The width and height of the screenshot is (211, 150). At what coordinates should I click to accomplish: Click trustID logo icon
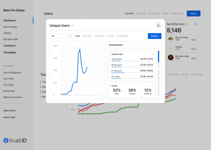[6, 140]
